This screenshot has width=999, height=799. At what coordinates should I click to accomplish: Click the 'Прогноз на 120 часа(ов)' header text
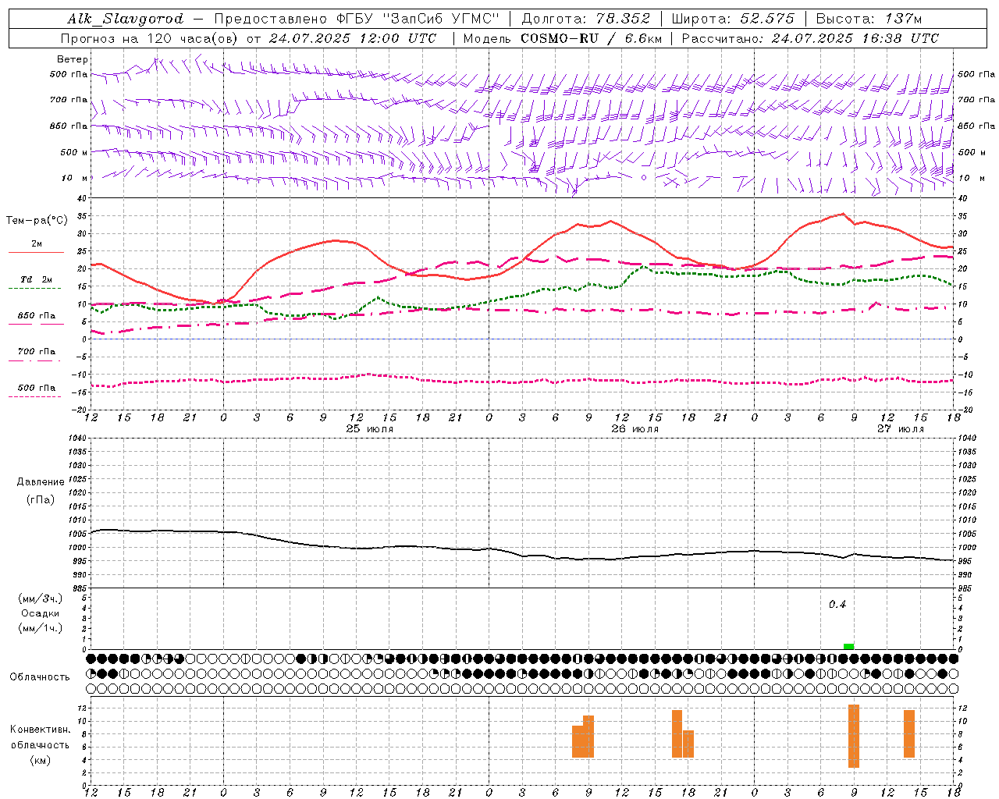click(151, 38)
